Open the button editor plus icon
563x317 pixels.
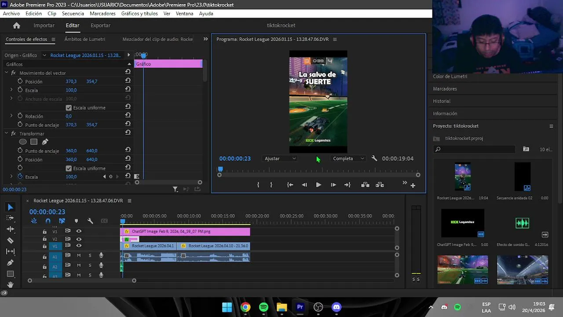413,185
